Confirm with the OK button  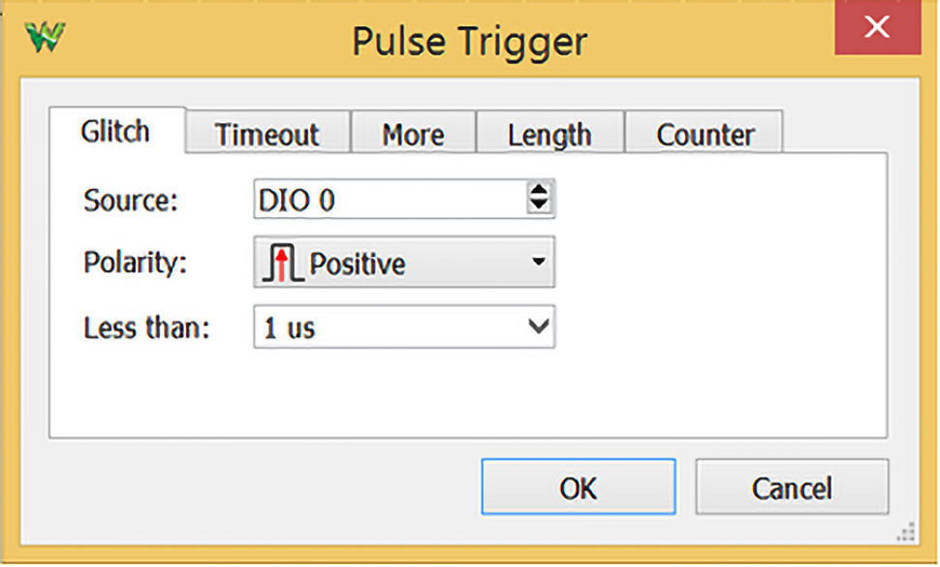click(x=579, y=488)
